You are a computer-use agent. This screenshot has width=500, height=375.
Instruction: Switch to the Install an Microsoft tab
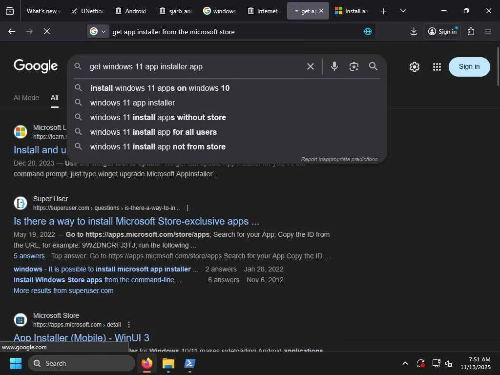[x=352, y=11]
